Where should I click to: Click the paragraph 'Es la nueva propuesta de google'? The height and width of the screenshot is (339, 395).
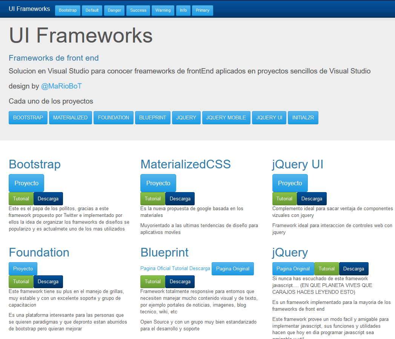click(192, 212)
